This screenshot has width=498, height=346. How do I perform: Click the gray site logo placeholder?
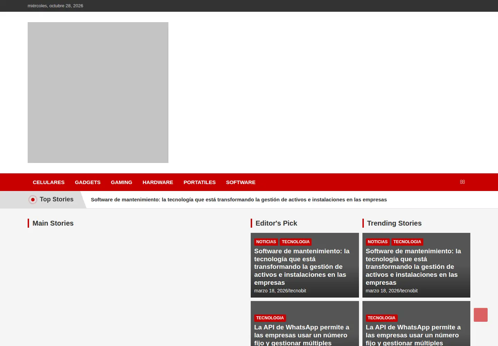coord(98,92)
